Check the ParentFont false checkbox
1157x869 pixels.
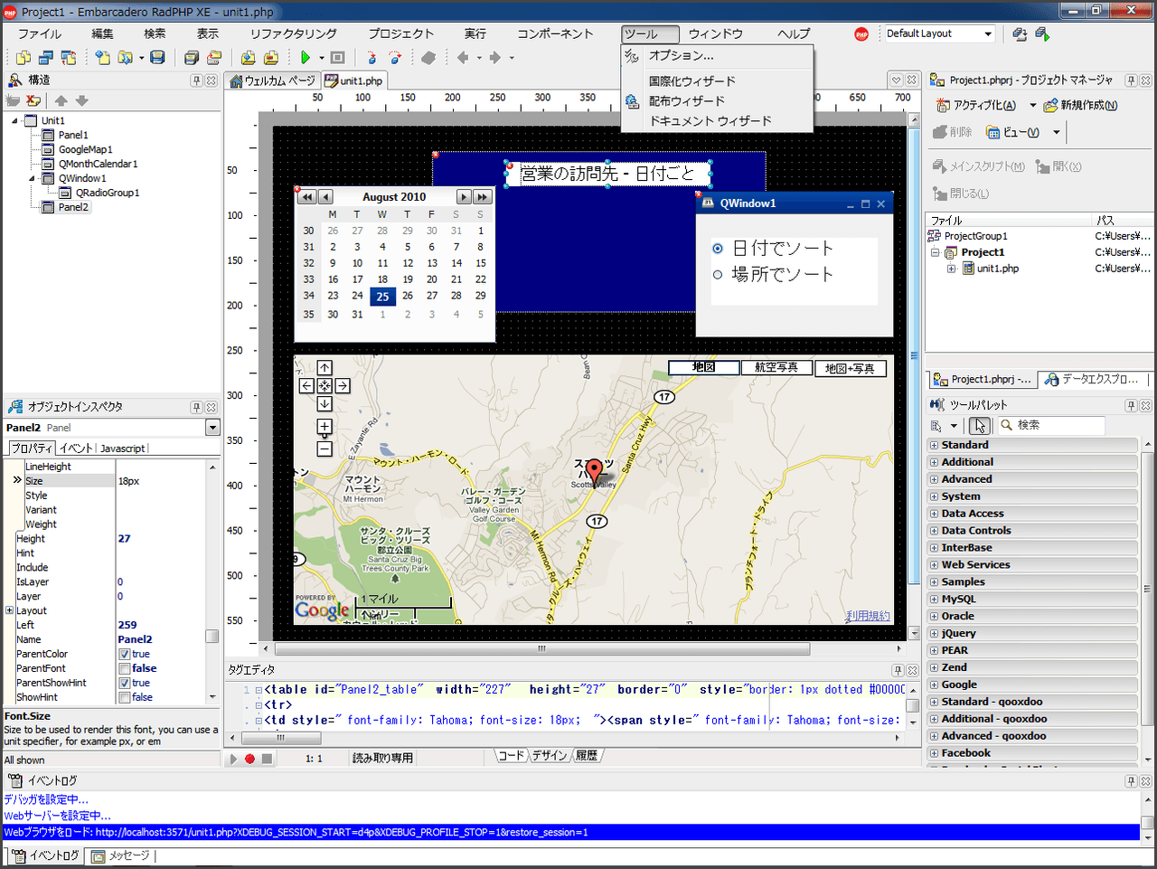125,669
